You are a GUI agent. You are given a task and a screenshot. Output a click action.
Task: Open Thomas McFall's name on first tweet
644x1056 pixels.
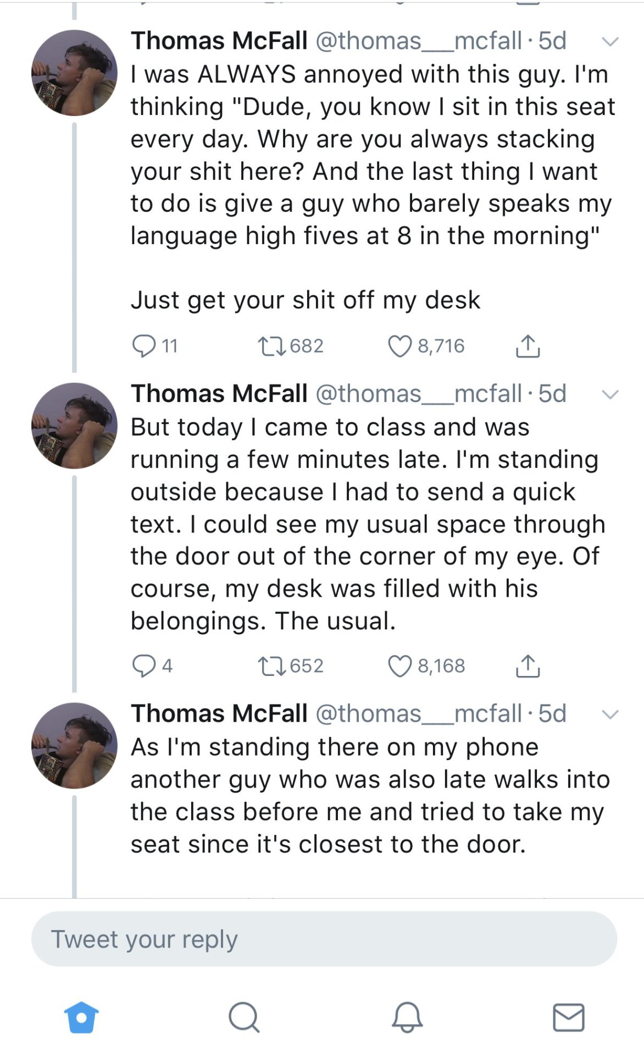pos(219,41)
